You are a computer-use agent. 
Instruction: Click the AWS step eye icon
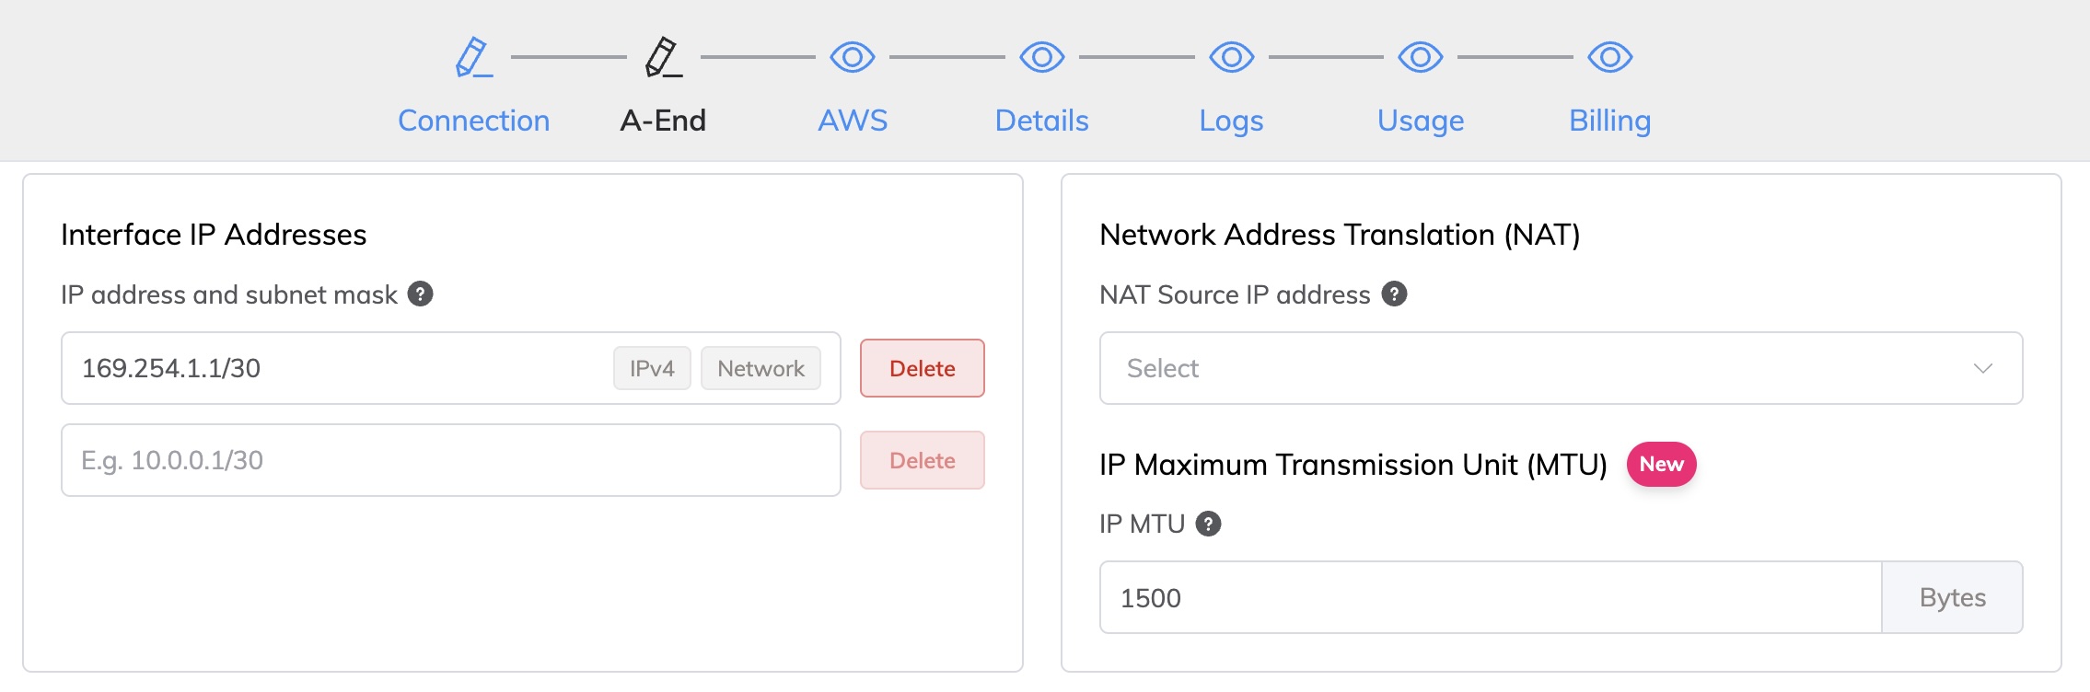tap(852, 57)
